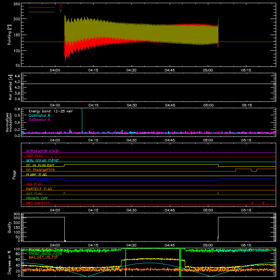This screenshot has width=280, height=280.
Task: Pick the olive Y legend line sample
Action: (x=42, y=12)
